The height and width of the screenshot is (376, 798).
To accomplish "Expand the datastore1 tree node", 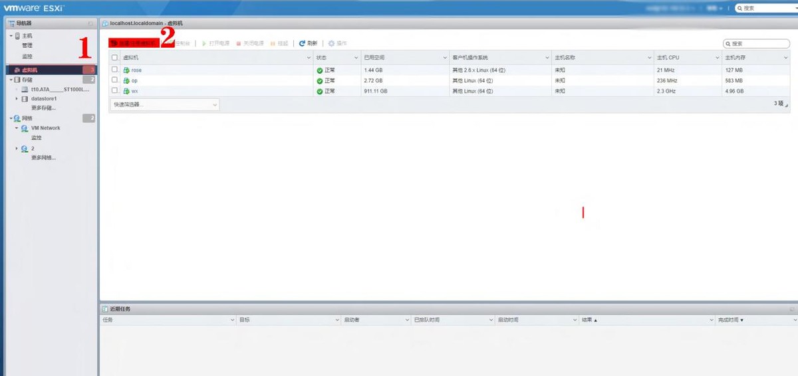I will (17, 98).
